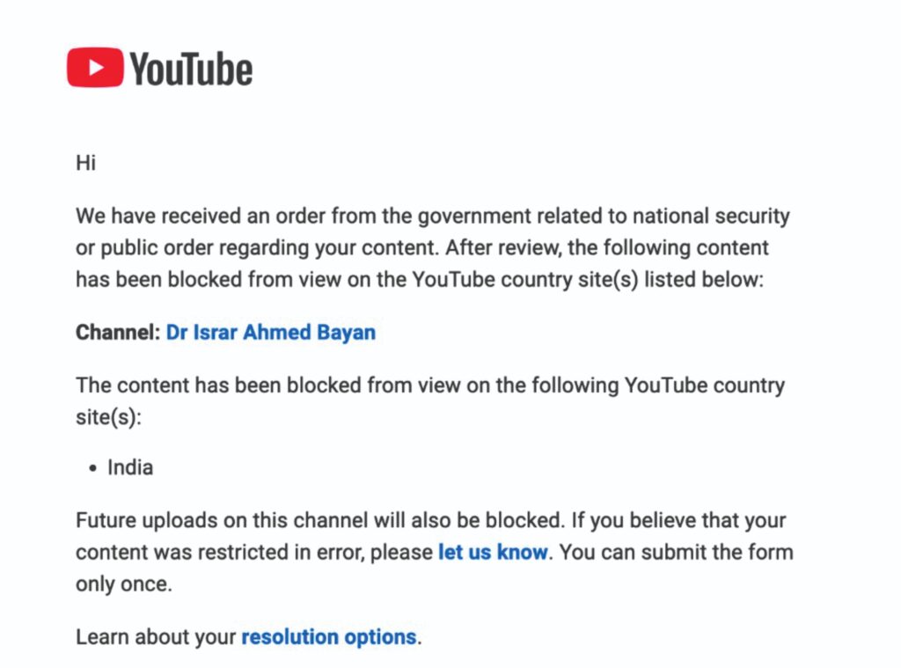Click the phrase "national security"

693,216
